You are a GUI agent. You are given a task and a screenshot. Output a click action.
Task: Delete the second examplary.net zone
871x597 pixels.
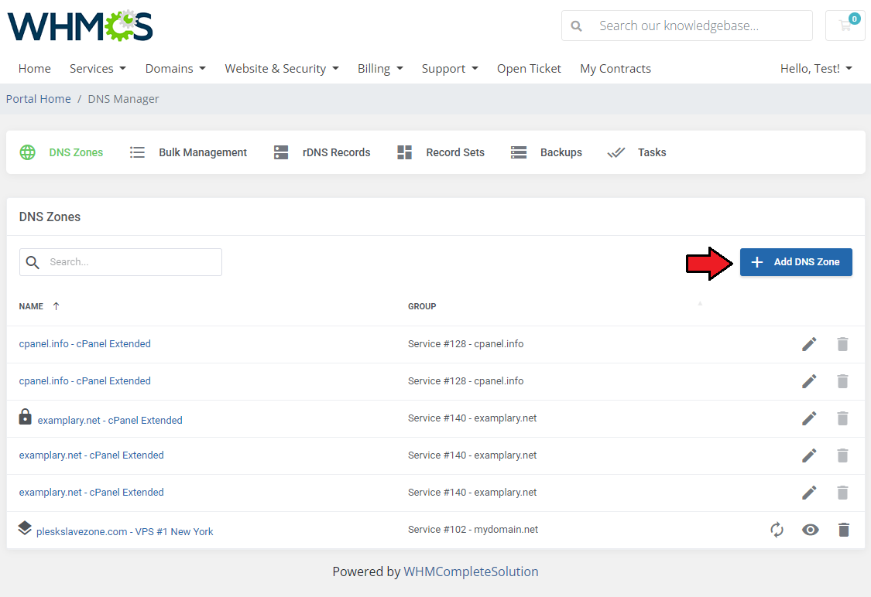(842, 455)
